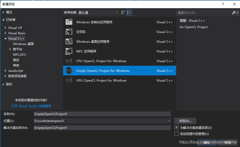Select MFC 应用程序 template name
Image resolution: width=240 pixels, height=147 pixels.
tap(86, 51)
